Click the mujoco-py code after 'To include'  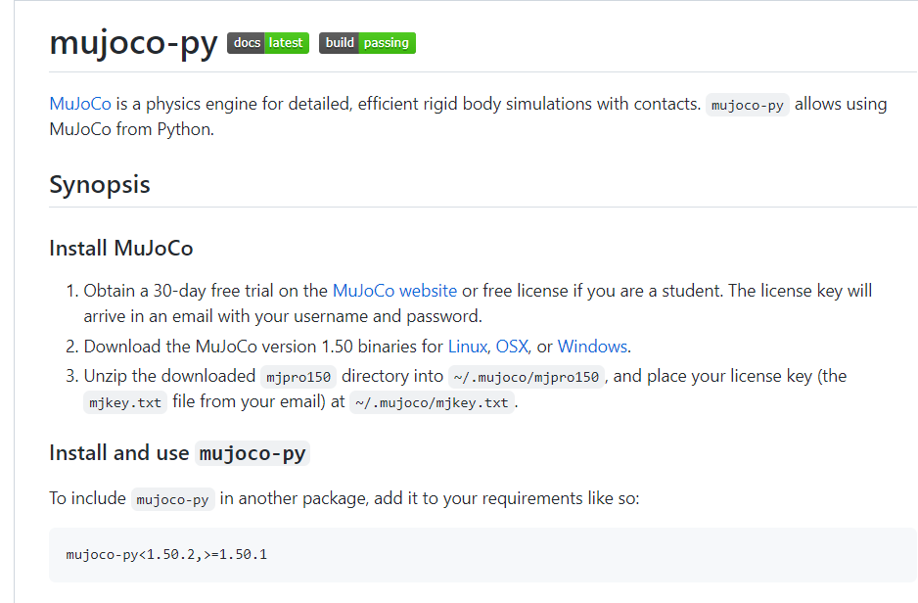(x=172, y=499)
